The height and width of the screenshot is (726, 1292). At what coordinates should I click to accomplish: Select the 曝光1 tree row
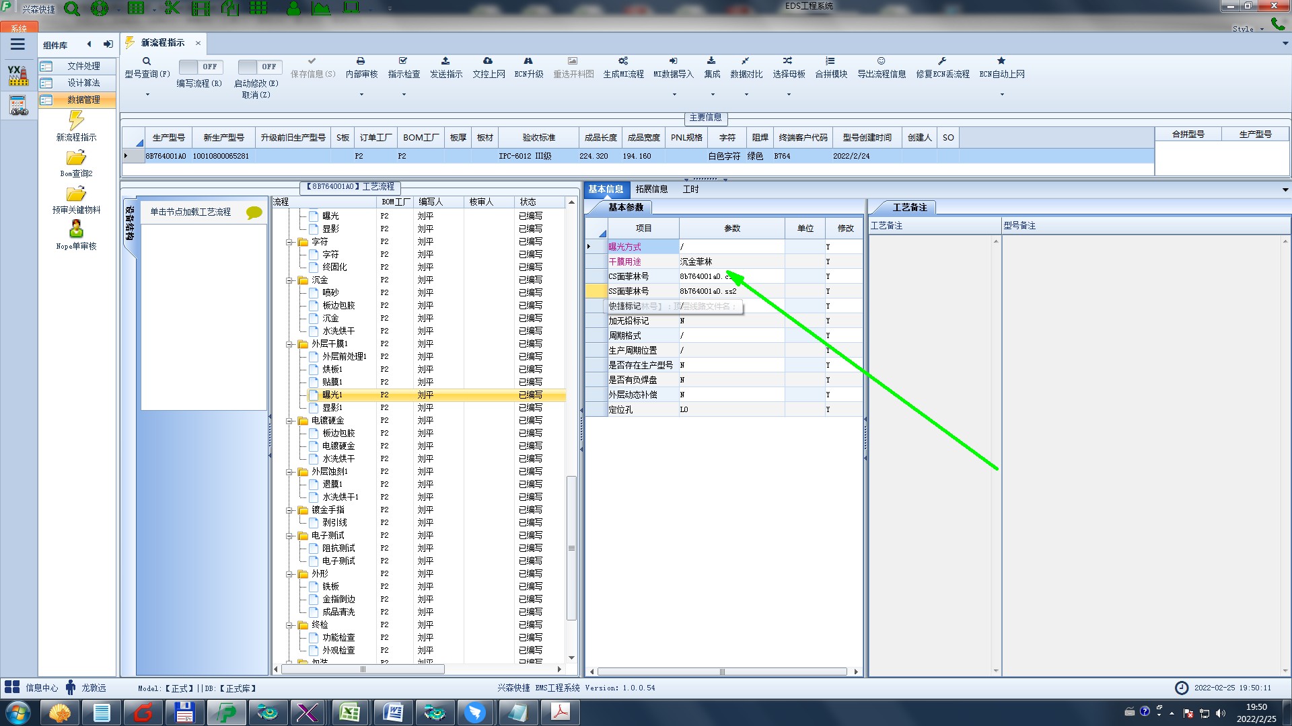click(436, 395)
